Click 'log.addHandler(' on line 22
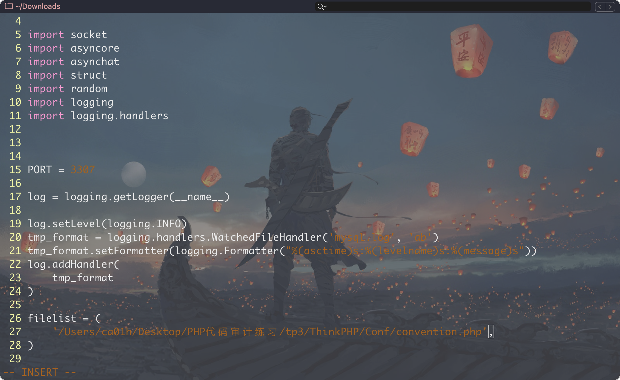The width and height of the screenshot is (620, 380). (x=73, y=264)
